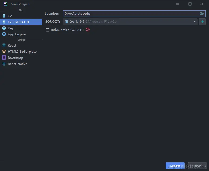Click the Dep box icon
This screenshot has width=209, height=171.
4,28
